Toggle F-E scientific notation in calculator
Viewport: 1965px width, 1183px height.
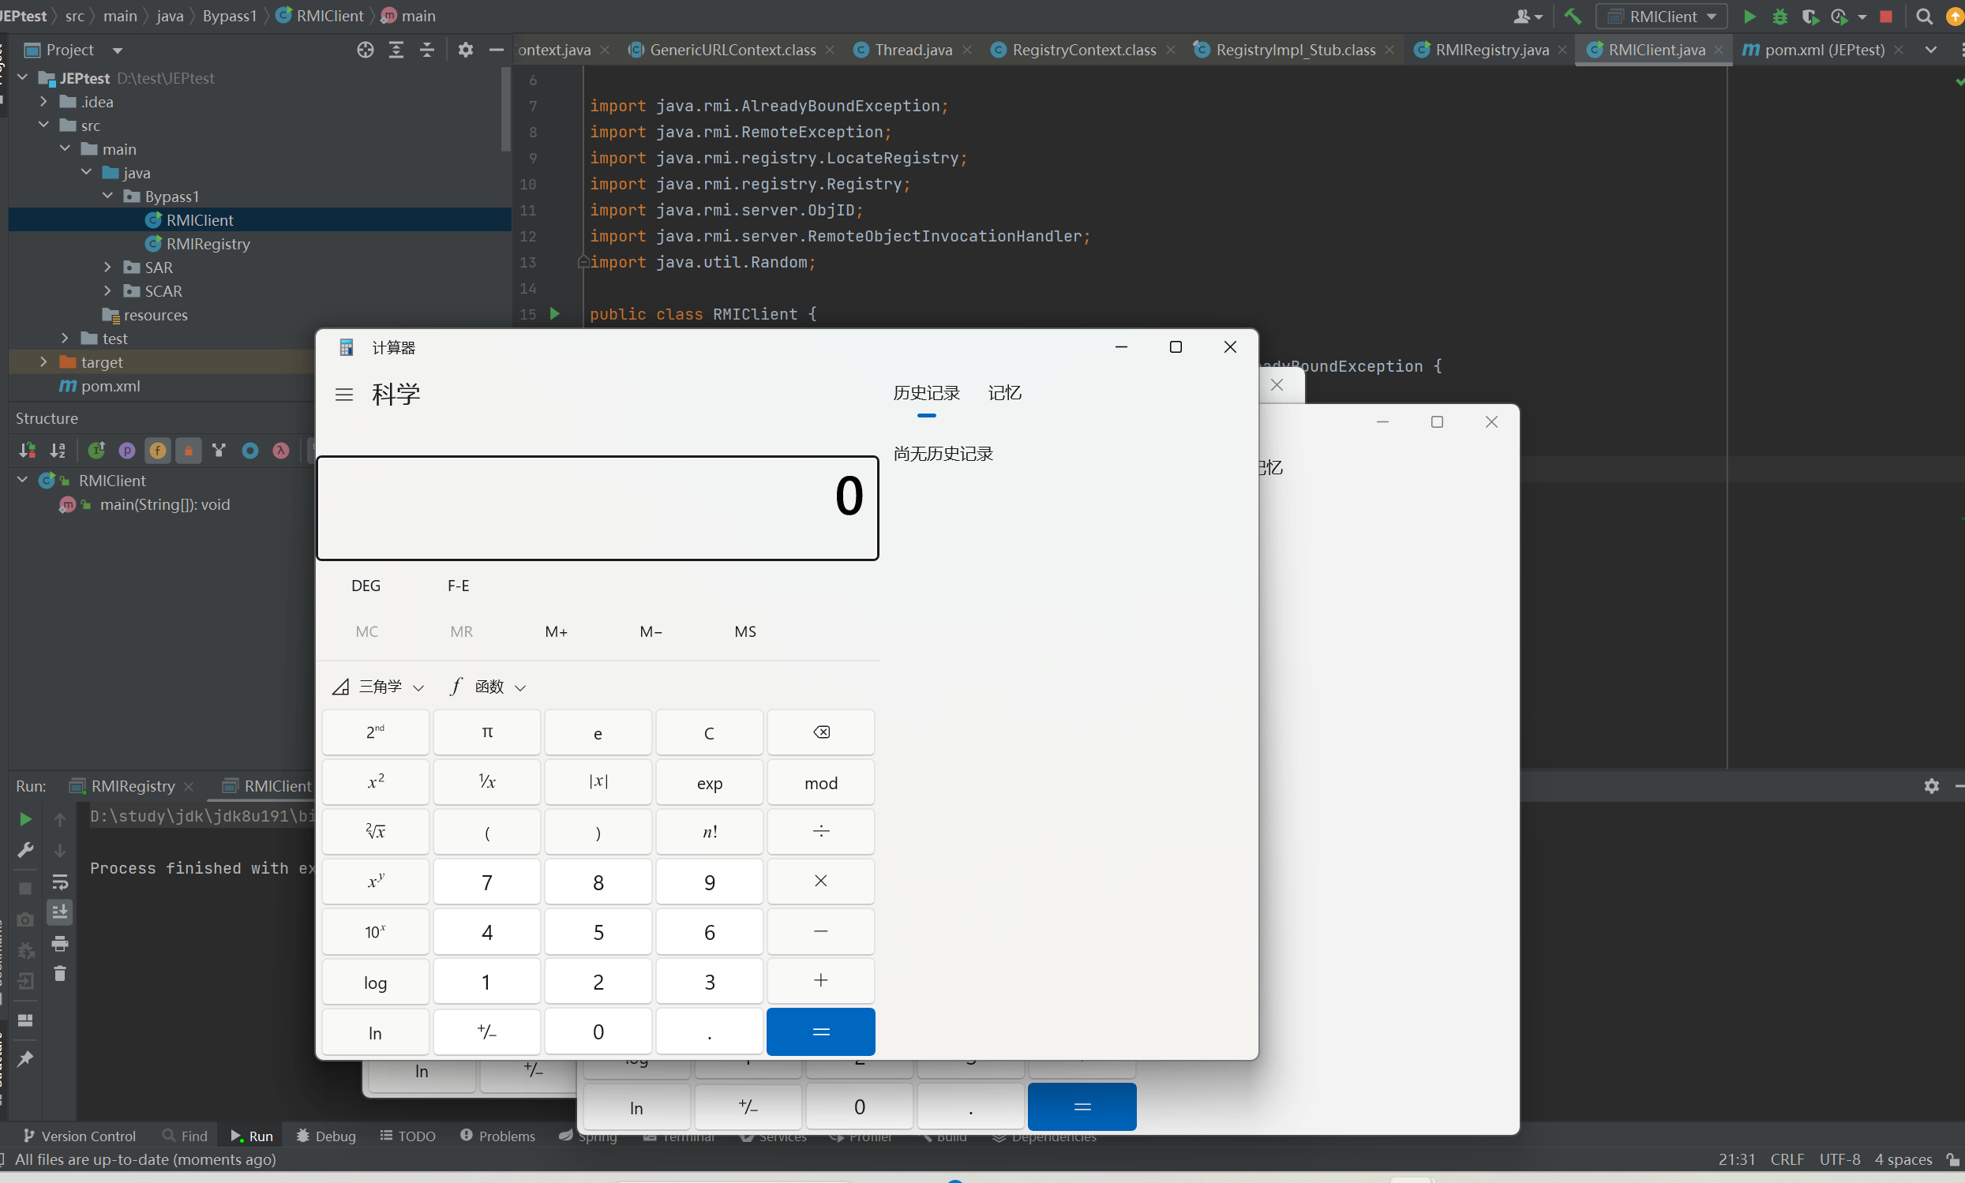458,586
